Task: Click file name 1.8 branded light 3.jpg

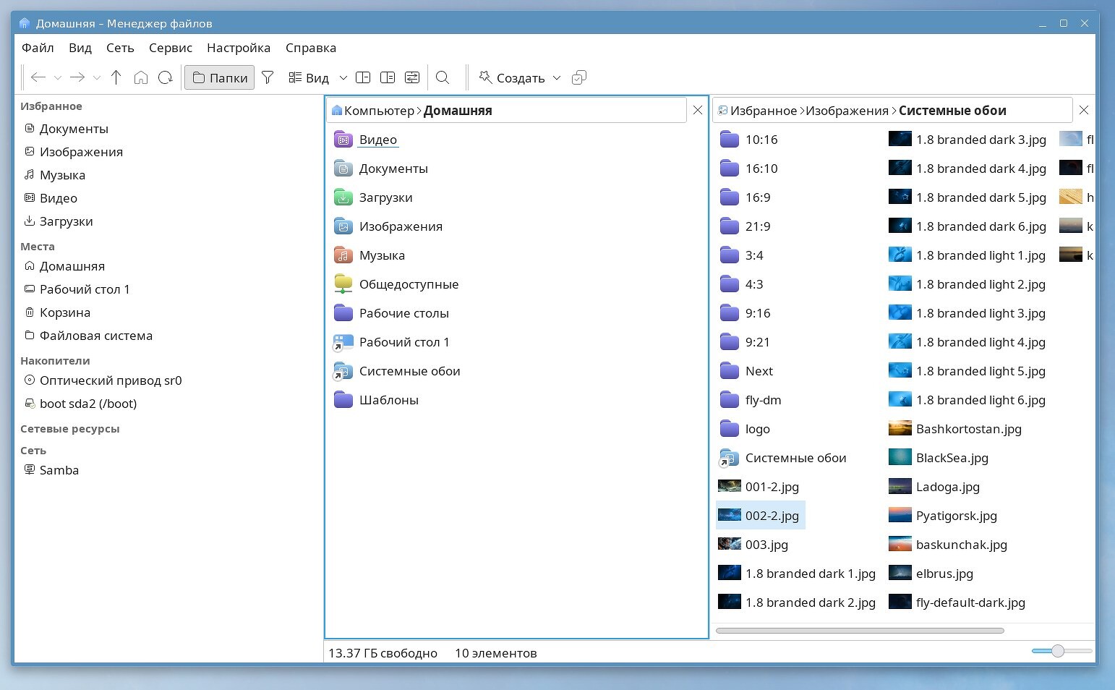Action: [981, 313]
